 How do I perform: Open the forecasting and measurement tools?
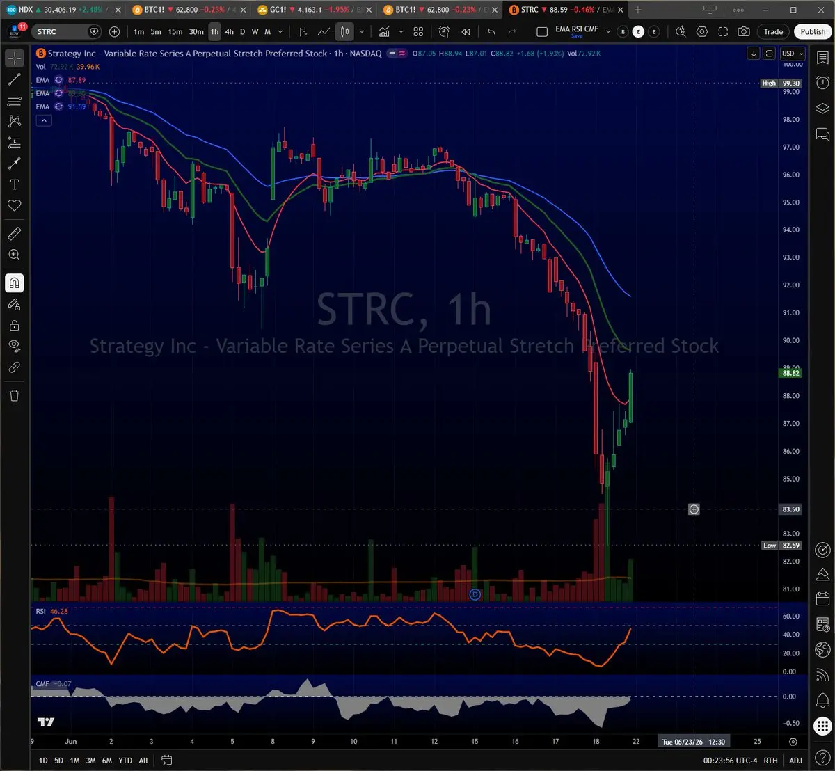pos(14,143)
